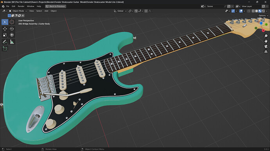270x151 pixels.
Task: Switch to Material Preview shading
Action: (x=260, y=11)
